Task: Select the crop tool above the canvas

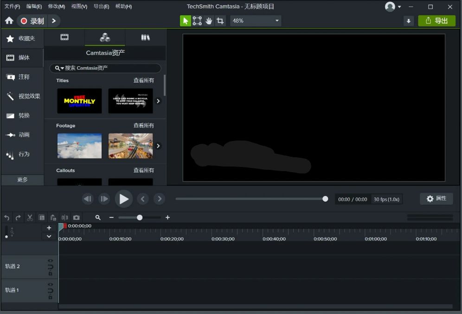Action: pos(220,20)
